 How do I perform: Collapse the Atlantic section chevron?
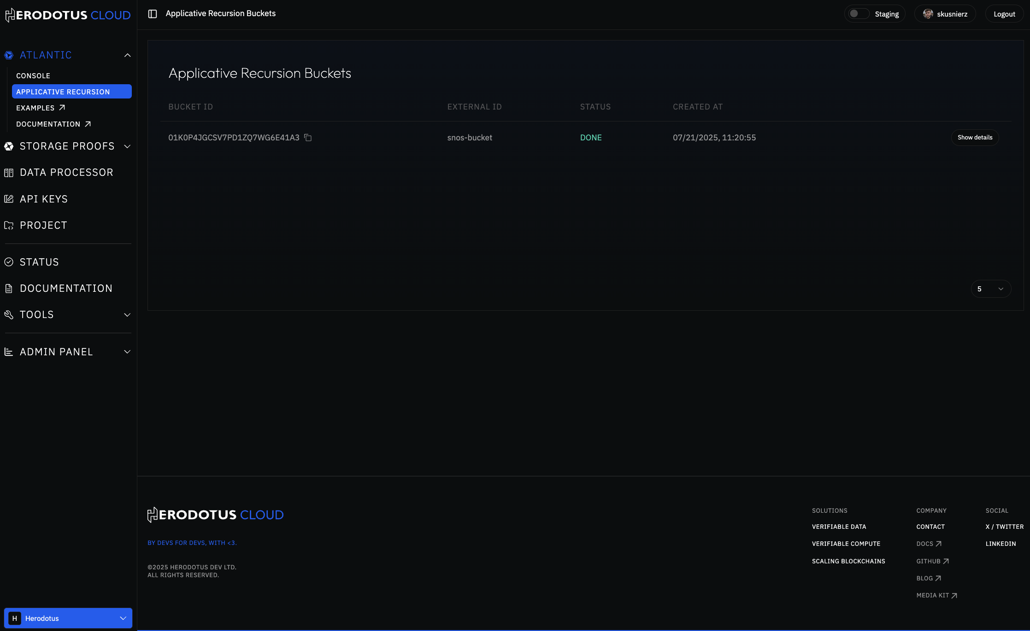(x=127, y=55)
